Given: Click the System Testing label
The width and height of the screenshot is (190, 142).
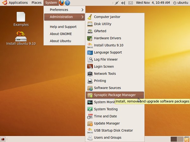Looking at the screenshot, I should click(106, 109).
